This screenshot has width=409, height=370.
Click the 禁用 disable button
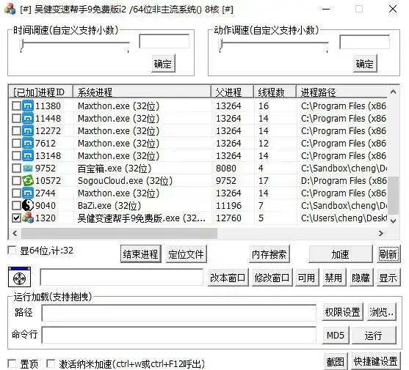(334, 278)
